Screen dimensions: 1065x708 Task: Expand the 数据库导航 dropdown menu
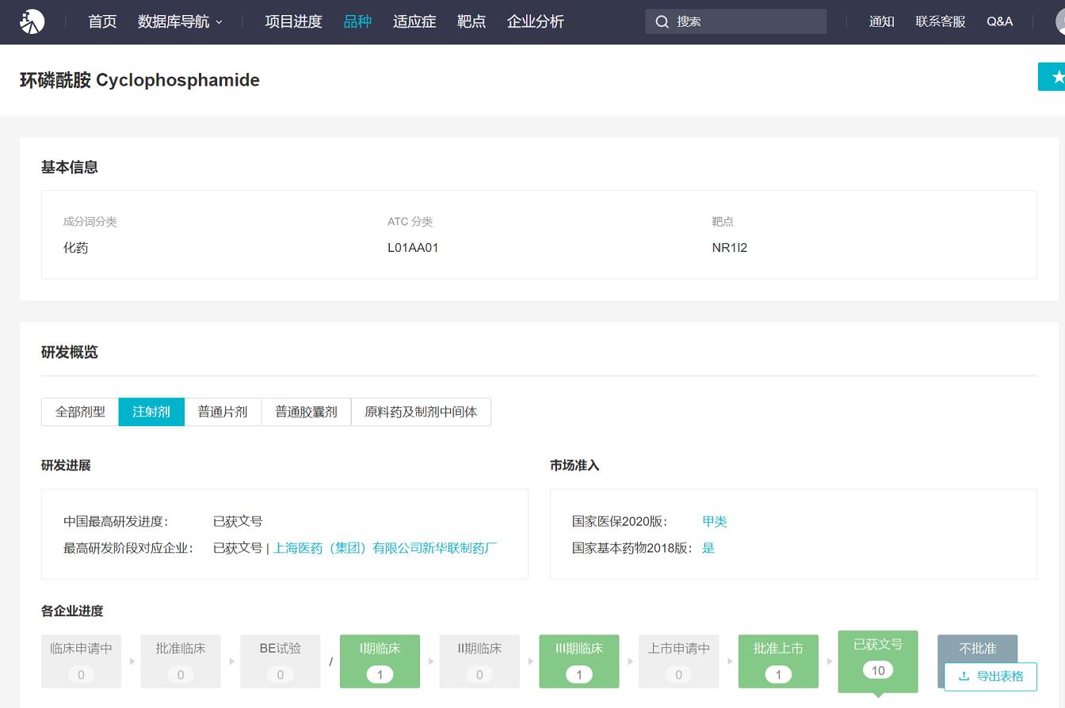(x=180, y=21)
